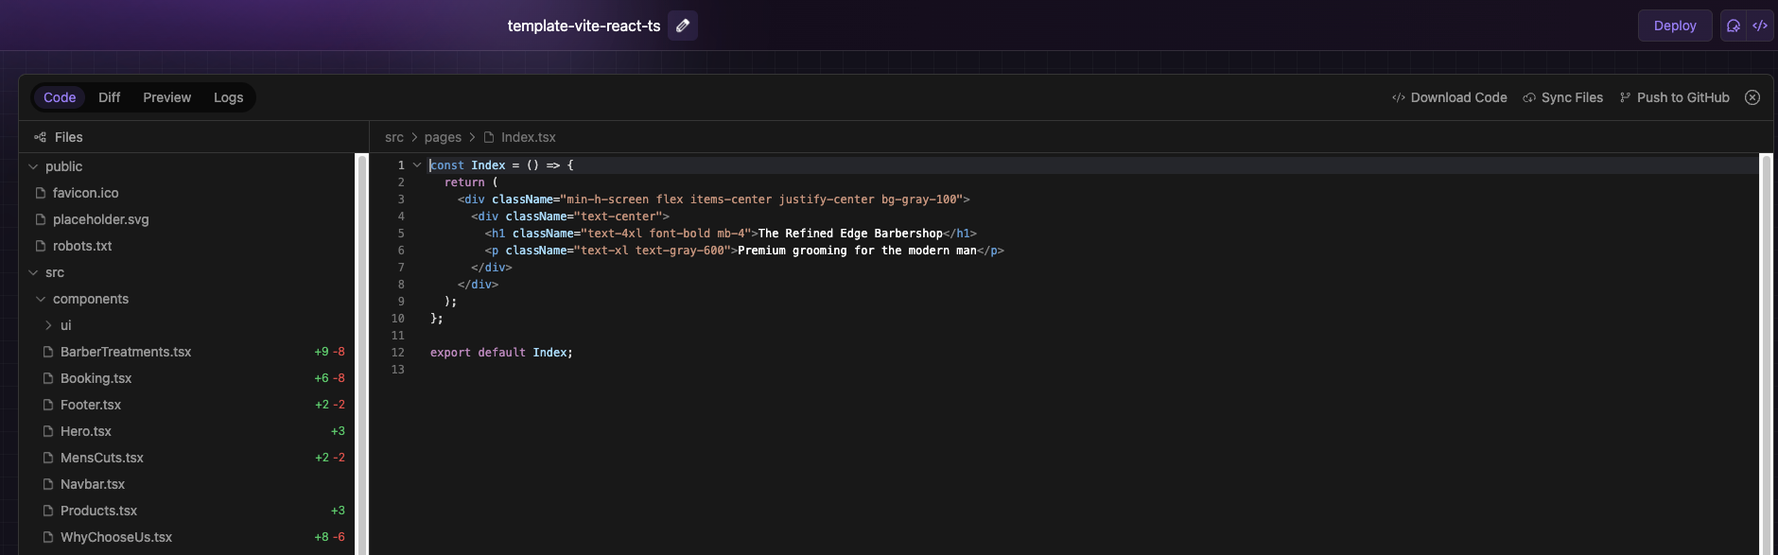This screenshot has height=555, width=1778.
Task: Click the Products.tsx file icon
Action: 48,511
